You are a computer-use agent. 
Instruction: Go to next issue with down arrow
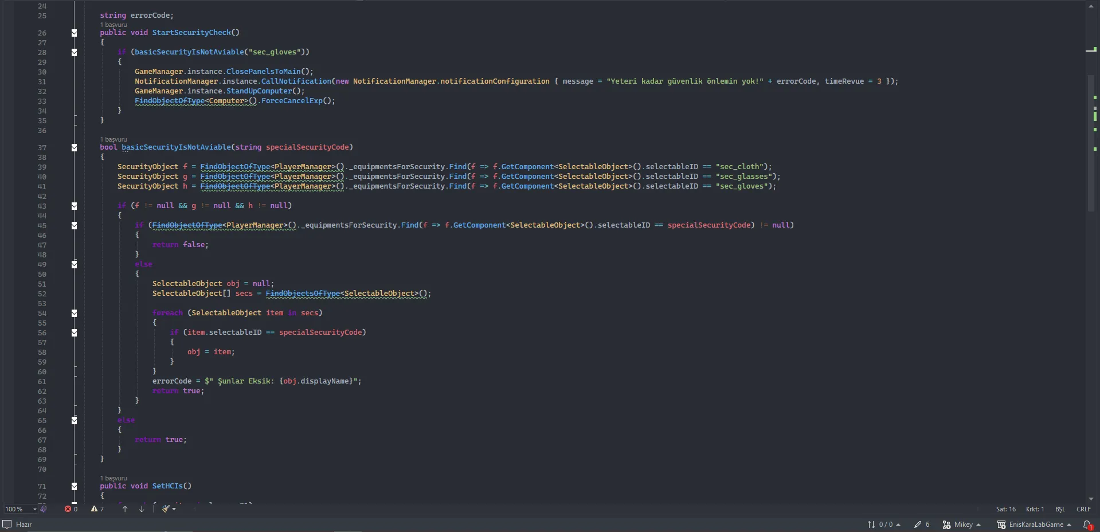pos(142,509)
